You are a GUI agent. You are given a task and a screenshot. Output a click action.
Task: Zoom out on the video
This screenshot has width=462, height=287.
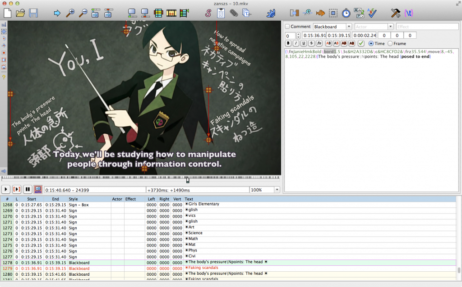[x=83, y=13]
